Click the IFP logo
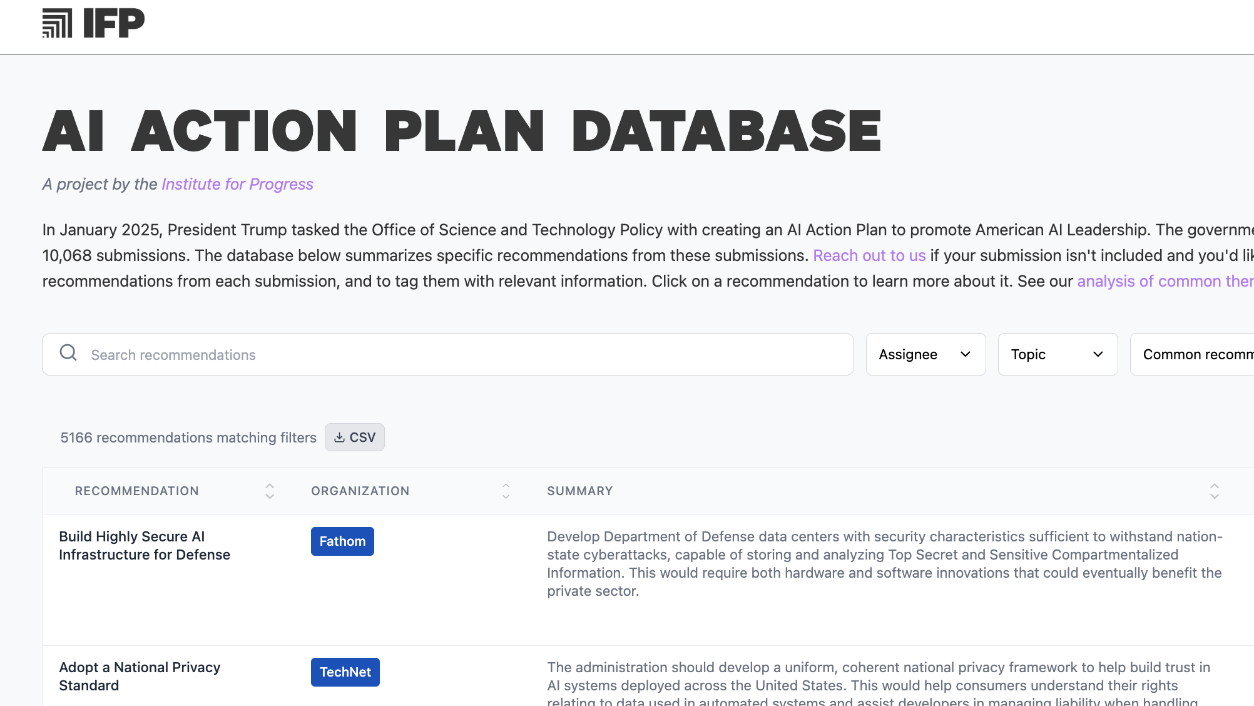The height and width of the screenshot is (706, 1254). pyautogui.click(x=93, y=23)
